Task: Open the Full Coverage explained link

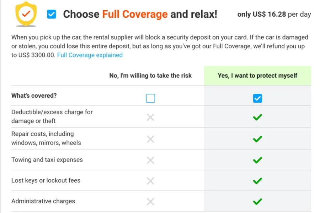Action: pyautogui.click(x=90, y=55)
